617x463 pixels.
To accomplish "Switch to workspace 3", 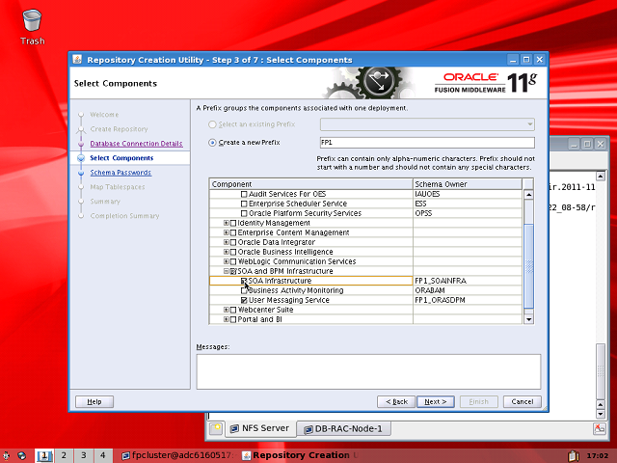I will coord(84,455).
